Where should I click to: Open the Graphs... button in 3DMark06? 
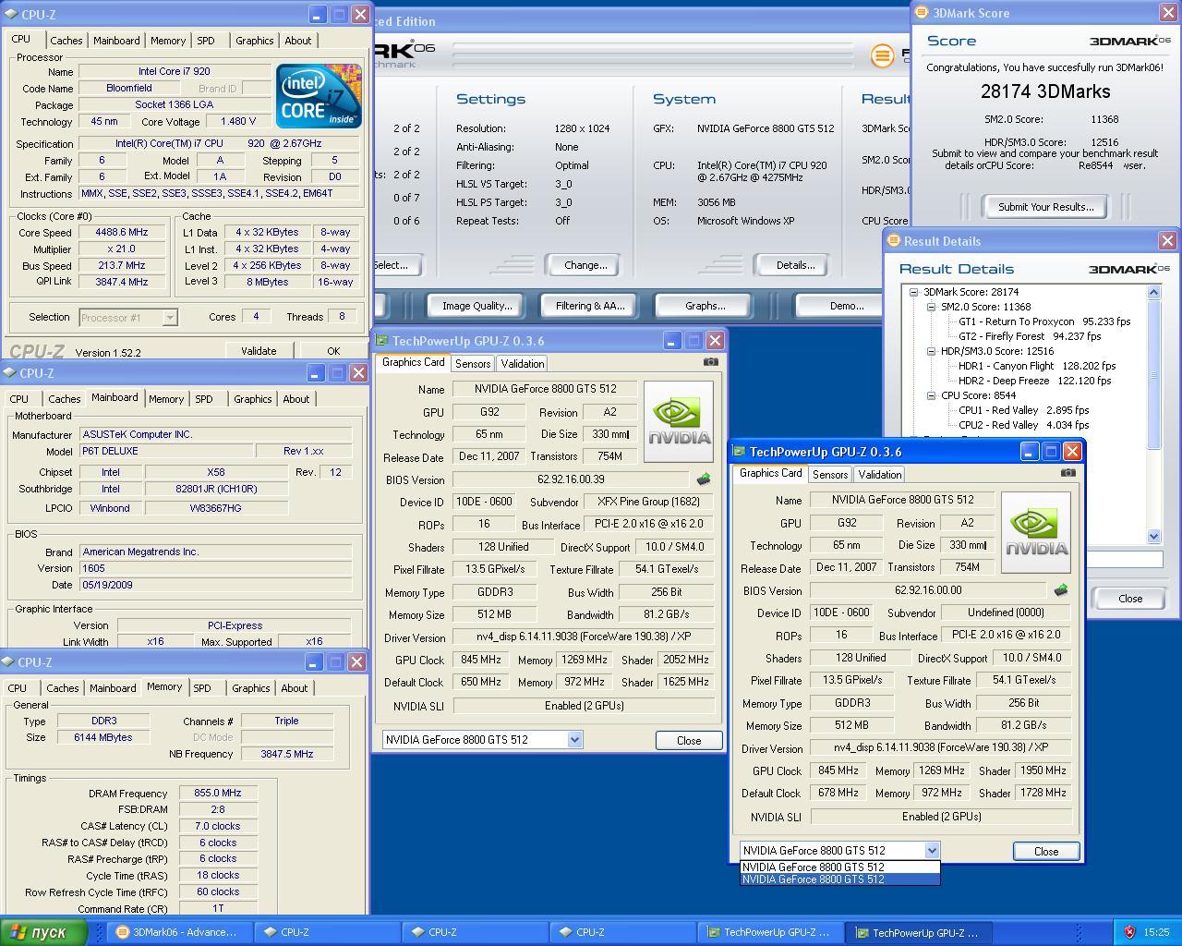[705, 306]
